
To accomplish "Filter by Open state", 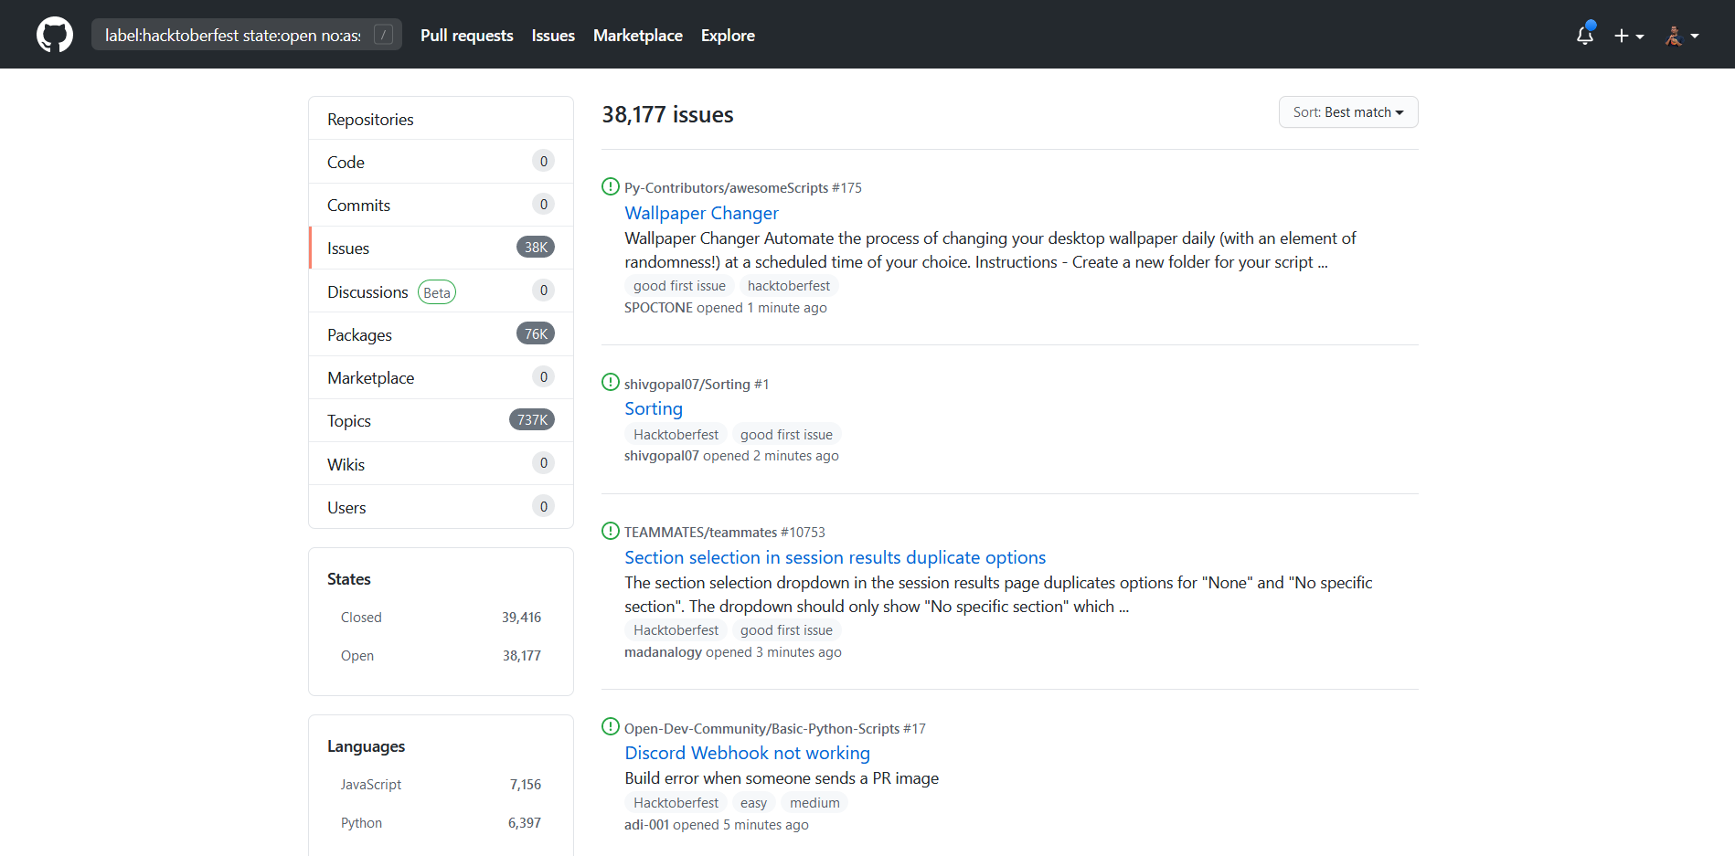I will (441, 656).
